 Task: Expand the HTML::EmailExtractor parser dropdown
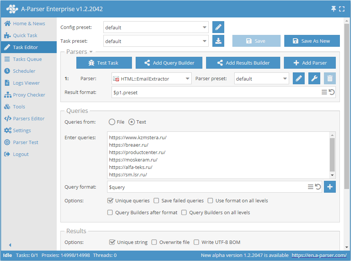pos(188,79)
